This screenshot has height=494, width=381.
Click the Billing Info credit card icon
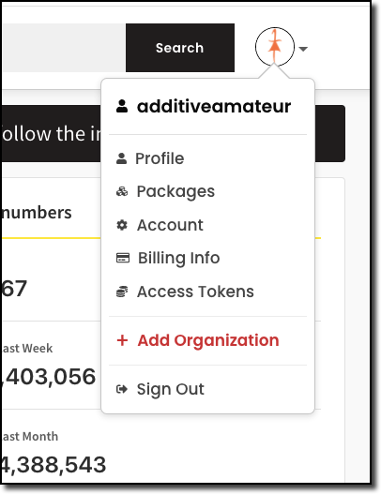point(123,258)
